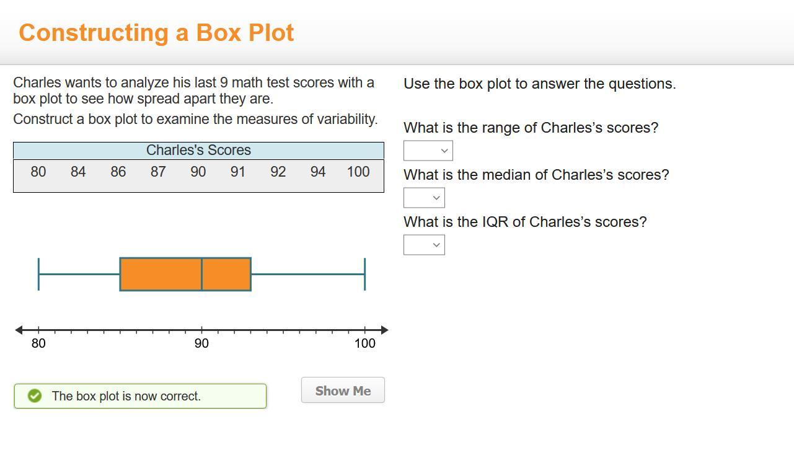Click the left edge of the orange box
Viewport: 794px width, 450px height.
point(120,274)
